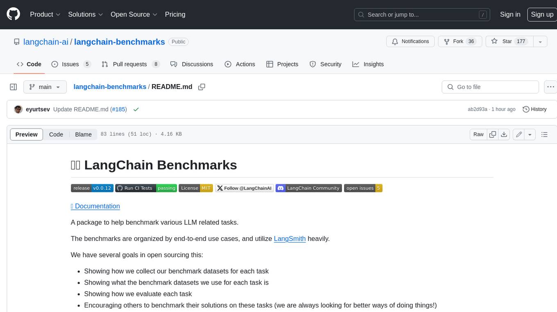Screen dimensions: 557x312
Task: Open pull request #185 link
Action: [119, 109]
